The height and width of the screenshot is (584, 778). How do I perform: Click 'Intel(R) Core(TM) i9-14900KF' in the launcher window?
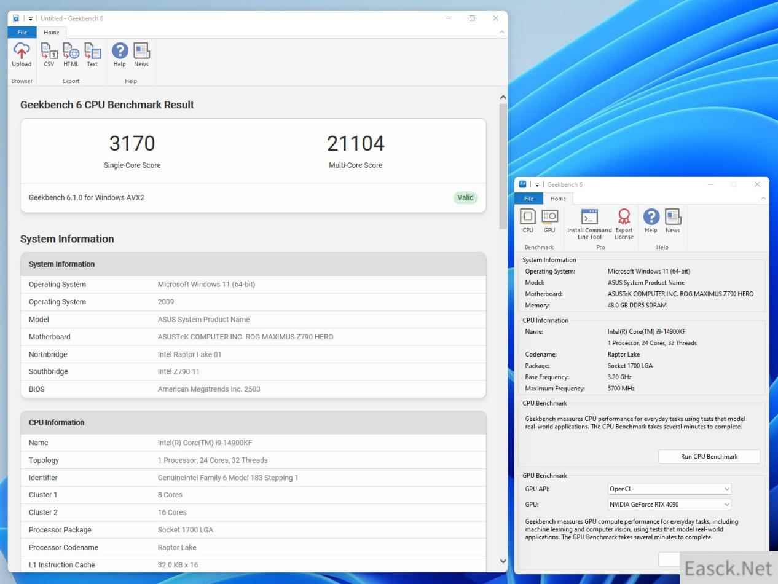(646, 332)
